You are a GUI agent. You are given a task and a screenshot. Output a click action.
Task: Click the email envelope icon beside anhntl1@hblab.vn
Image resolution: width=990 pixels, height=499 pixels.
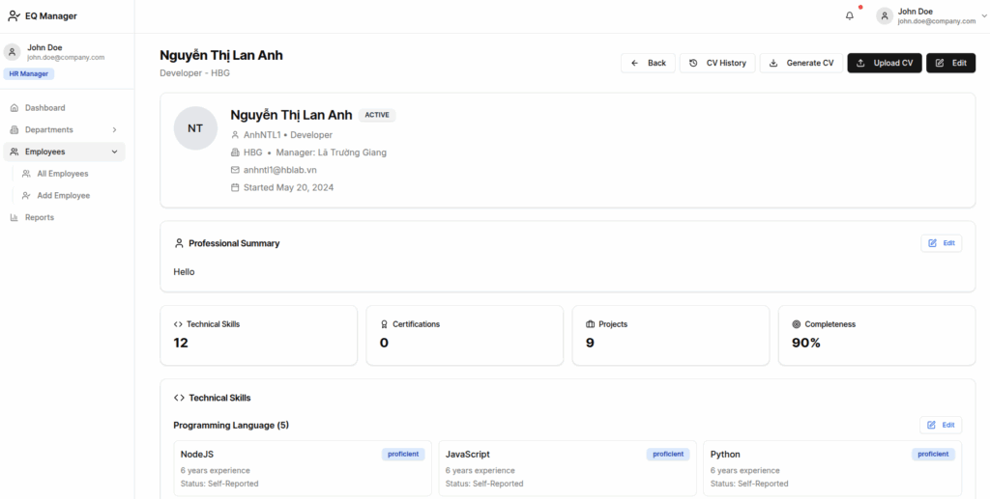point(235,170)
